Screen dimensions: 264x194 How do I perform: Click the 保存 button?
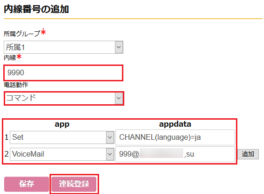click(x=27, y=184)
